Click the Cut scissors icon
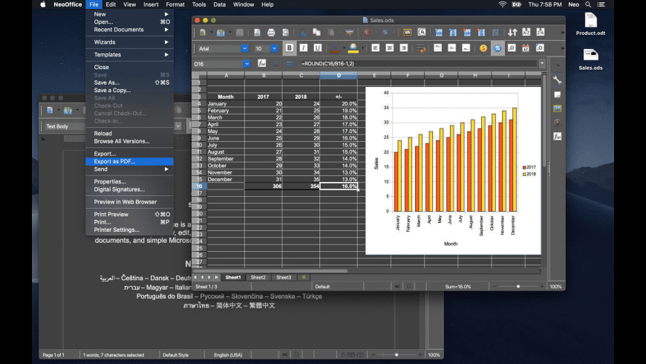This screenshot has height=364, width=646. tap(303, 32)
